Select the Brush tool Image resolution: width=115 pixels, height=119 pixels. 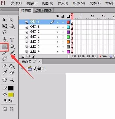coord(12,53)
